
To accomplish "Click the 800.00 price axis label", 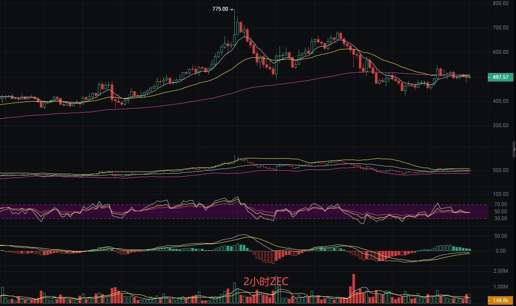I will (x=500, y=3).
